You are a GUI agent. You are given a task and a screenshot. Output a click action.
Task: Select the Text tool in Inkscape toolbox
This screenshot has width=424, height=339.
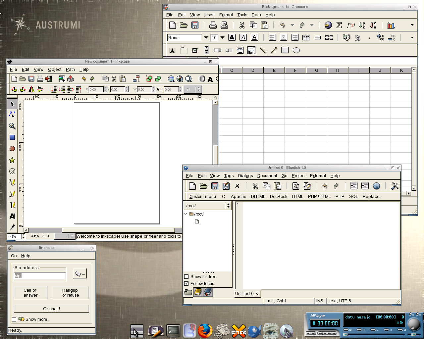[12, 216]
